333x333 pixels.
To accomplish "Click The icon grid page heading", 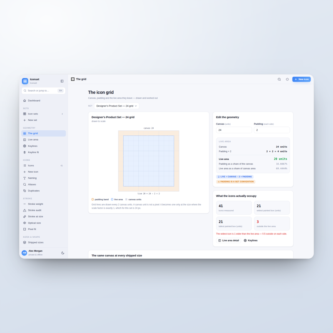I will [101, 92].
